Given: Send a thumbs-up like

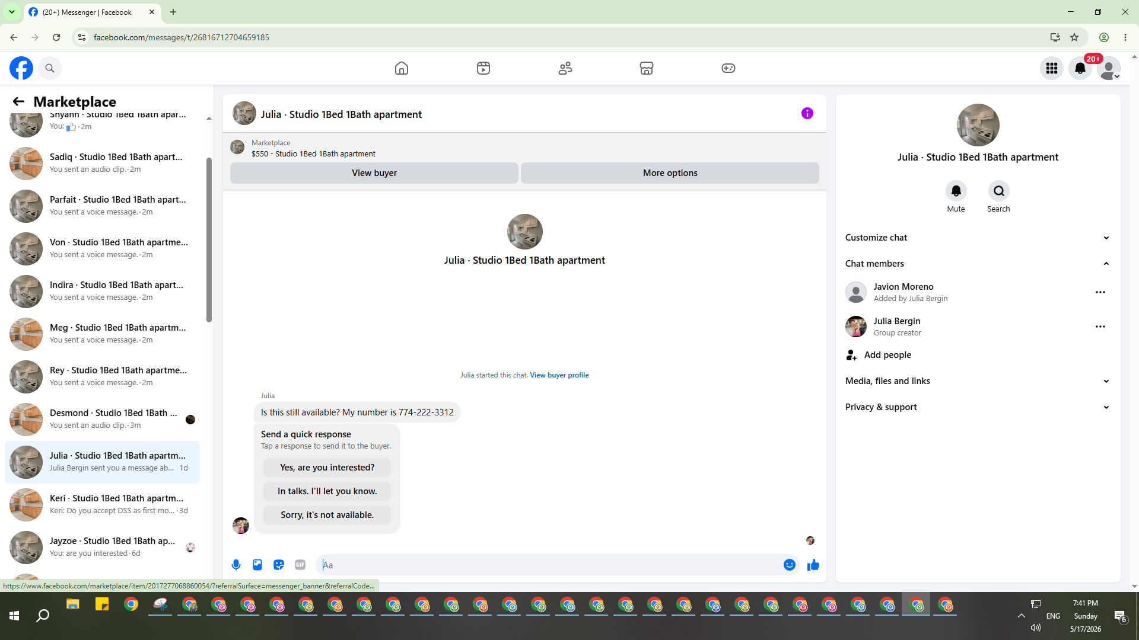Looking at the screenshot, I should (x=813, y=565).
